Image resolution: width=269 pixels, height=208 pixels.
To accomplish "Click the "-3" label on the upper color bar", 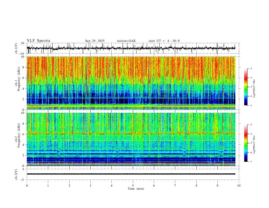I will [x=251, y=68].
